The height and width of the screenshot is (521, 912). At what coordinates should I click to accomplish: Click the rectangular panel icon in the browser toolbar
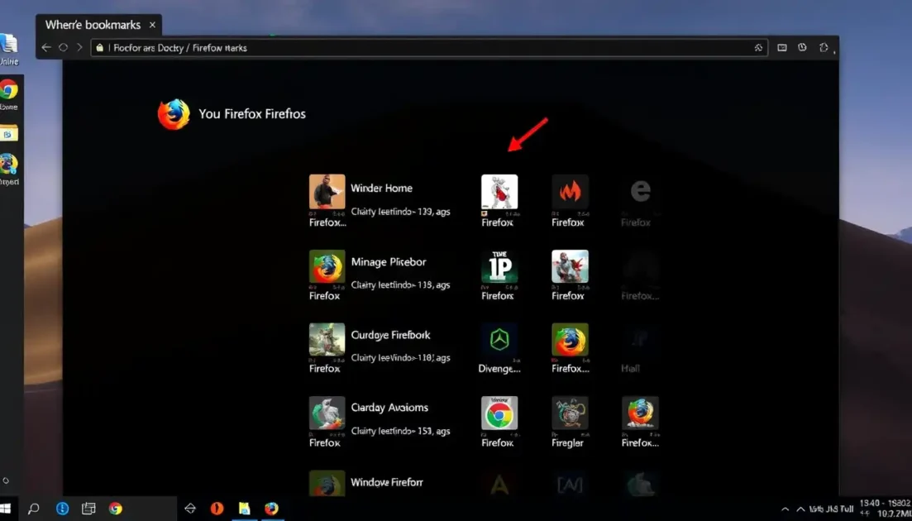click(x=782, y=48)
